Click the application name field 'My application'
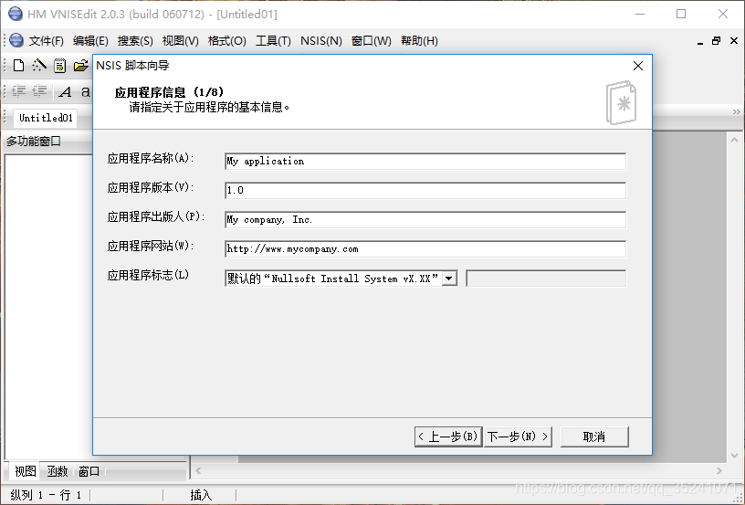The image size is (745, 505). 425,161
